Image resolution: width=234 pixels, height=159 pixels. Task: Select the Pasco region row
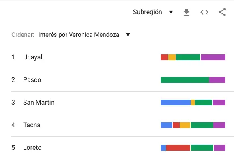(x=118, y=80)
